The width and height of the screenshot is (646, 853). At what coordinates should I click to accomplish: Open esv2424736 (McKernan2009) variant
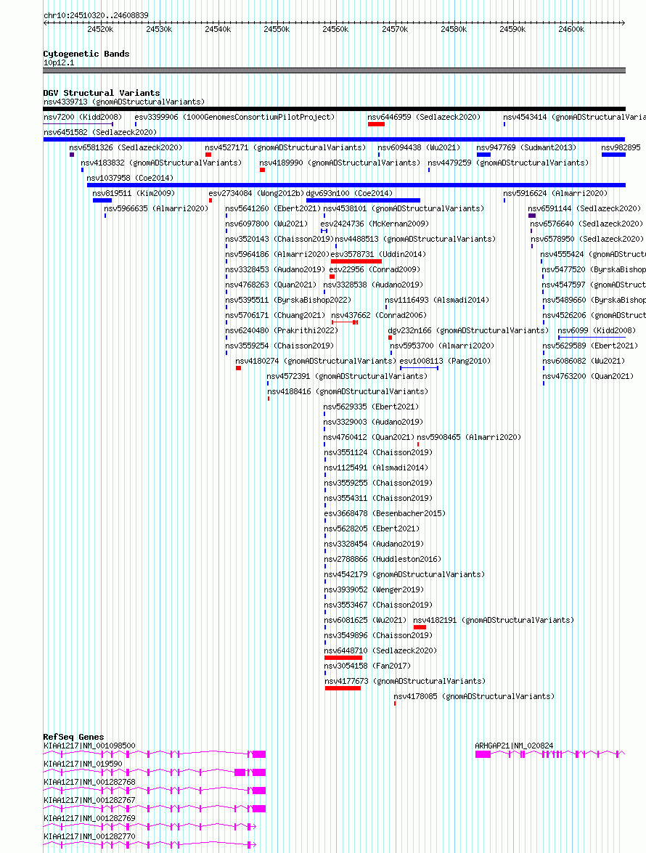[375, 224]
